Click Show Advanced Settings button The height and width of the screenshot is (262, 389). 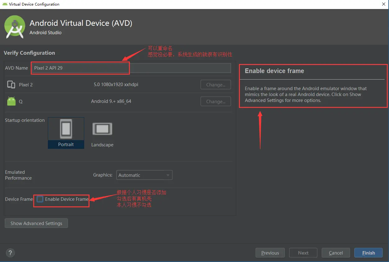[36, 223]
